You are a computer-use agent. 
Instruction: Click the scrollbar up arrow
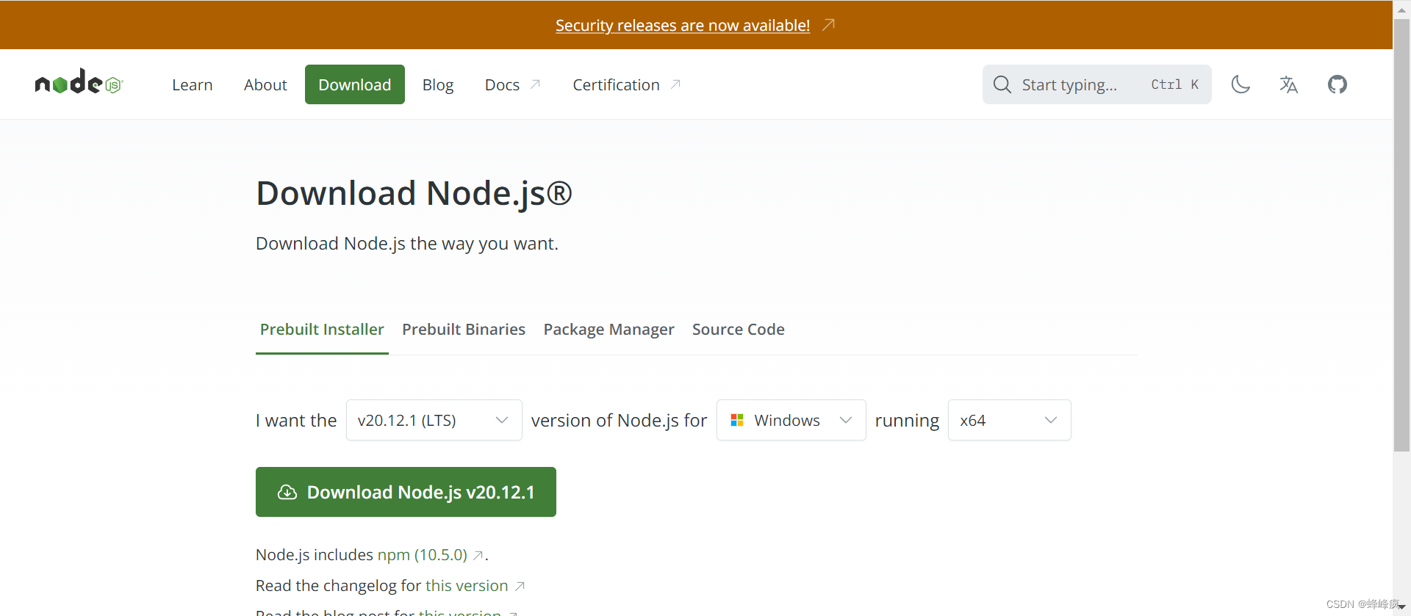(x=1402, y=10)
